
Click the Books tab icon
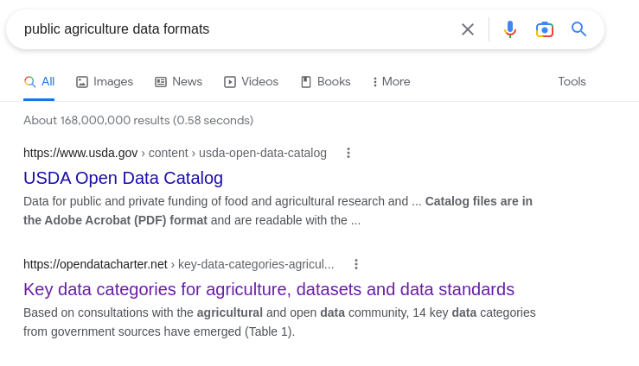(x=306, y=82)
